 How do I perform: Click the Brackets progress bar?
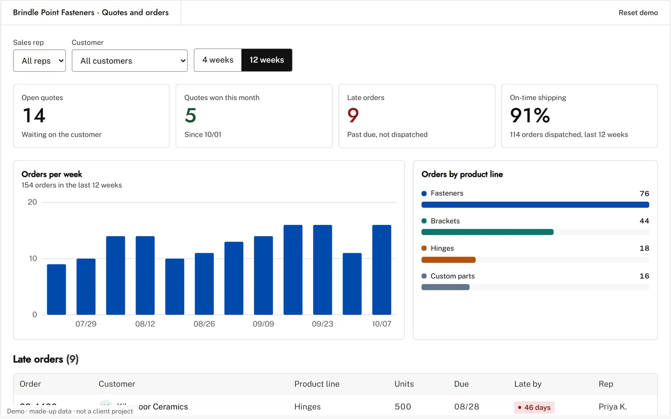click(x=535, y=232)
